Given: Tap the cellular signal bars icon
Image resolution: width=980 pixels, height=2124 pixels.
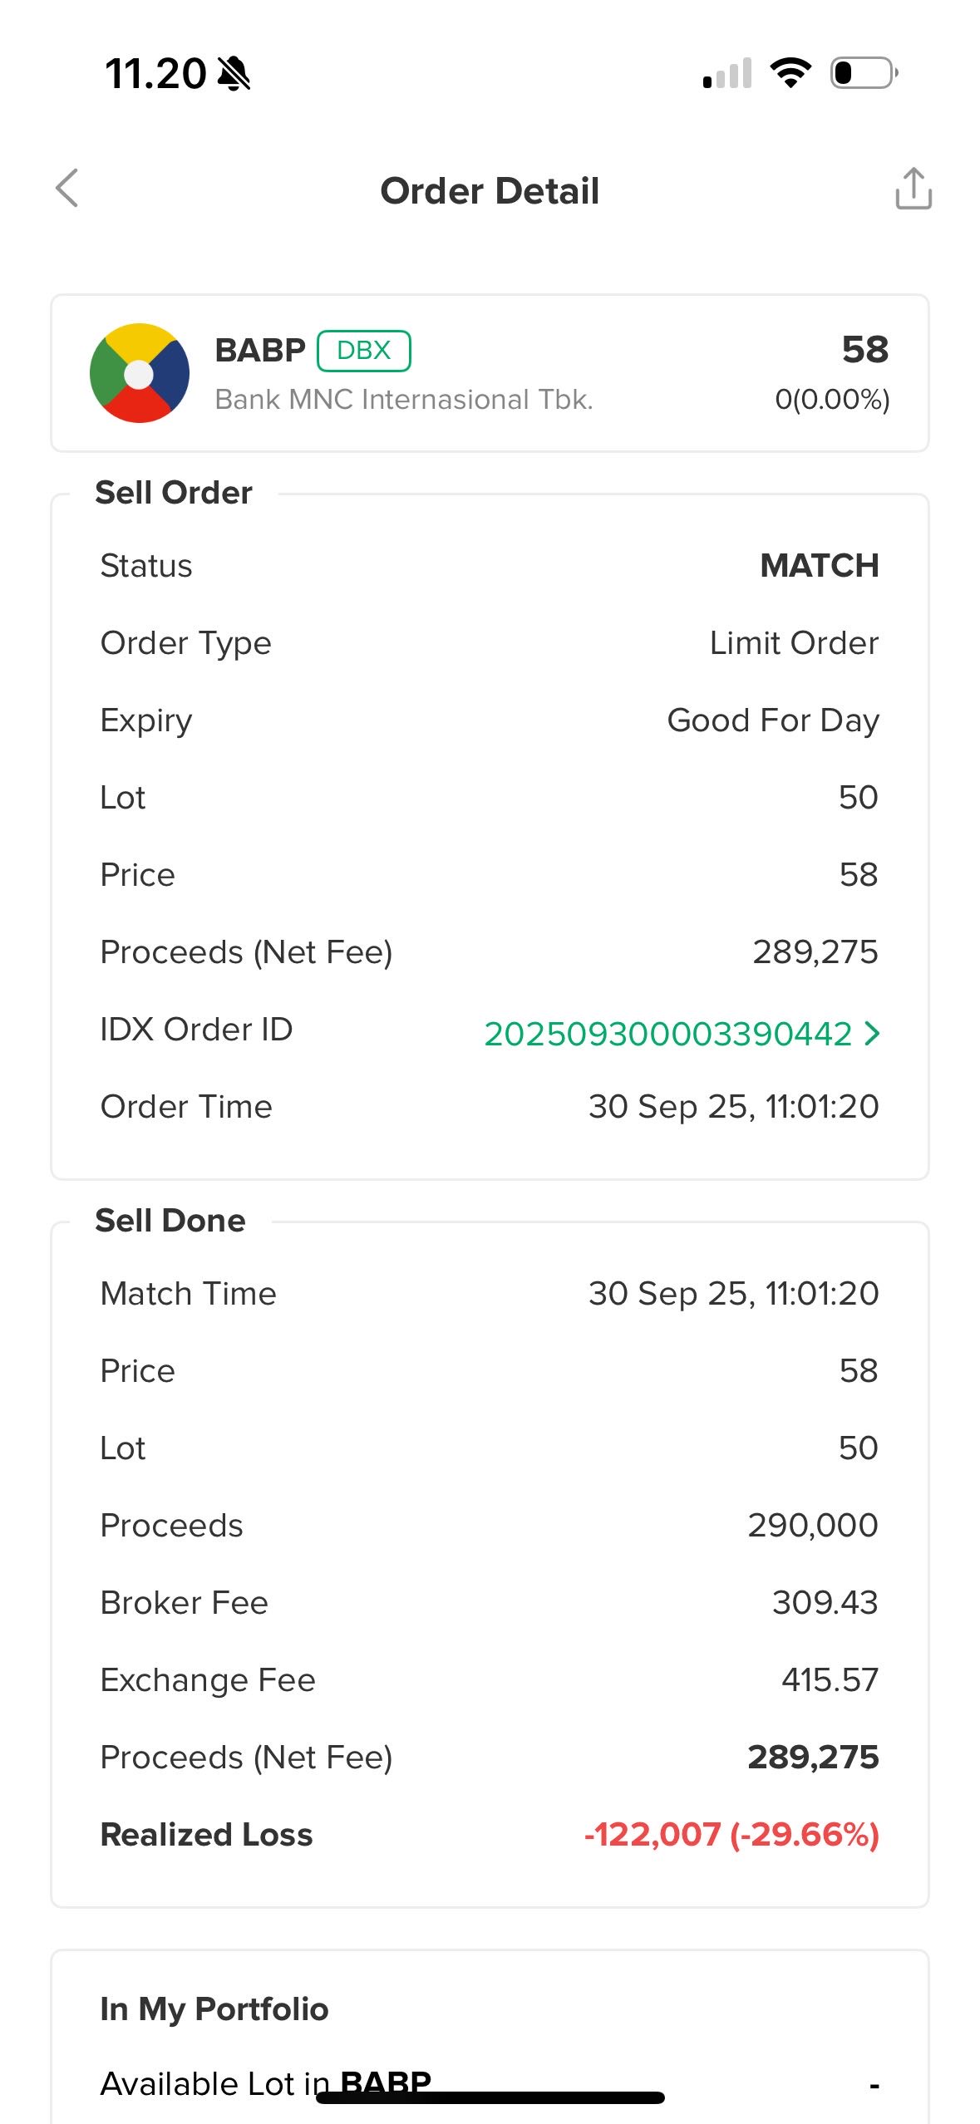Looking at the screenshot, I should click(x=727, y=73).
